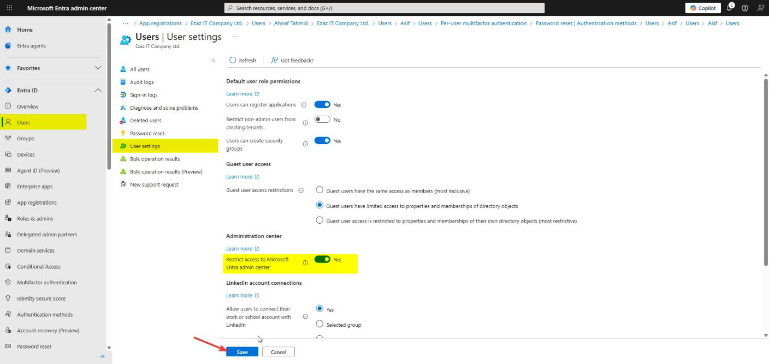Cancel the user settings changes

click(279, 352)
